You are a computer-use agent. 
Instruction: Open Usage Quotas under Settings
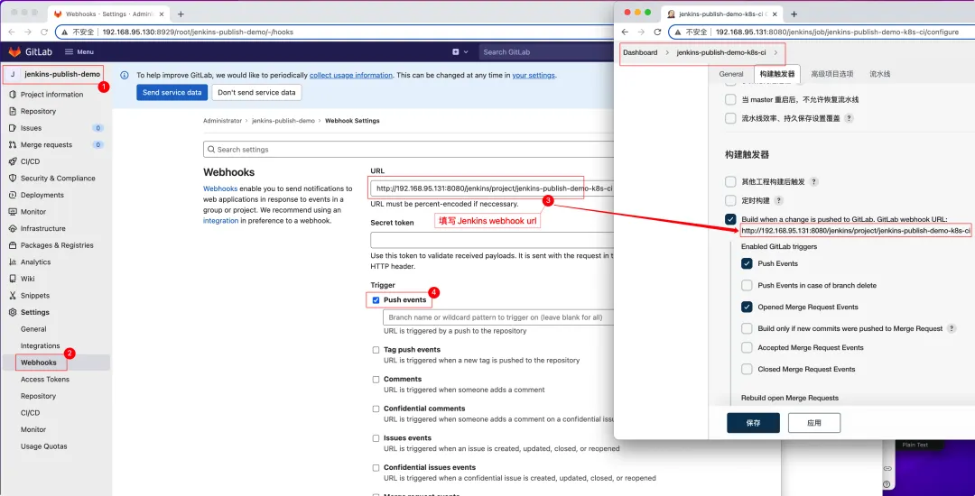43,446
